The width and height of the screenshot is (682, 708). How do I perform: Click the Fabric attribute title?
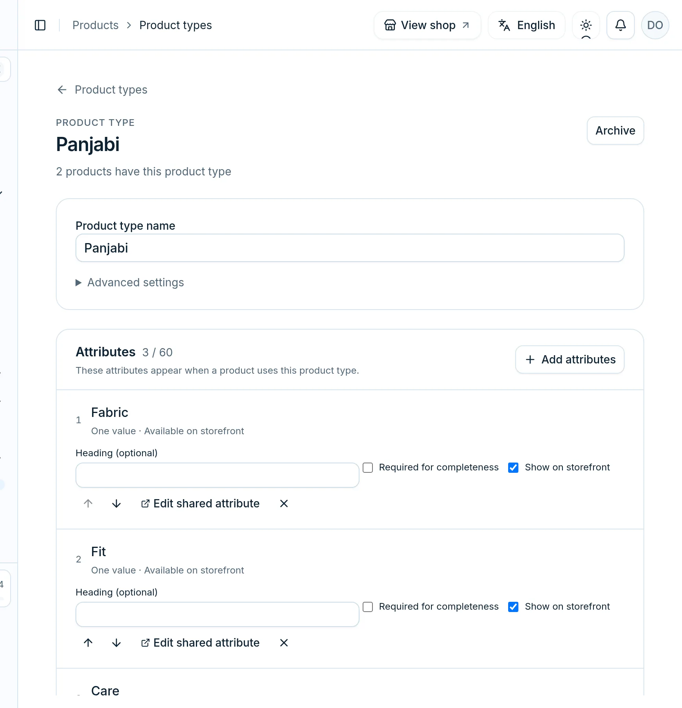pyautogui.click(x=110, y=412)
